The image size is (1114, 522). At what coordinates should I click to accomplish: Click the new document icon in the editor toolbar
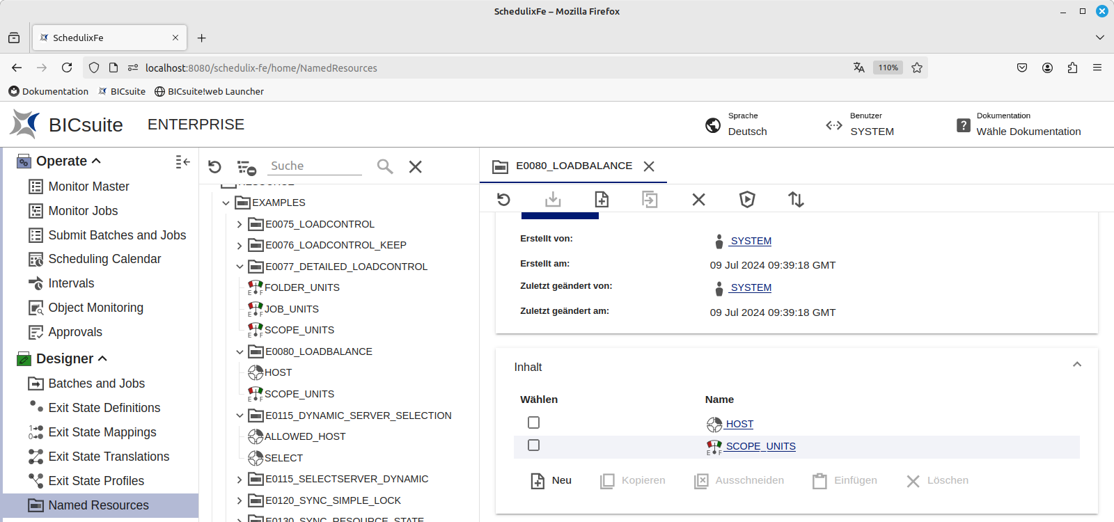[602, 200]
